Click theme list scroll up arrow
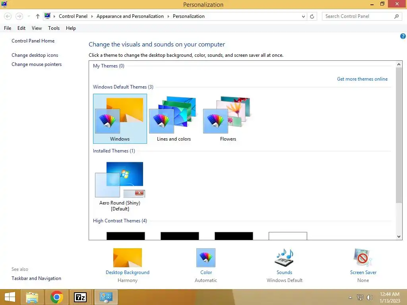The image size is (407, 305). pos(399,64)
